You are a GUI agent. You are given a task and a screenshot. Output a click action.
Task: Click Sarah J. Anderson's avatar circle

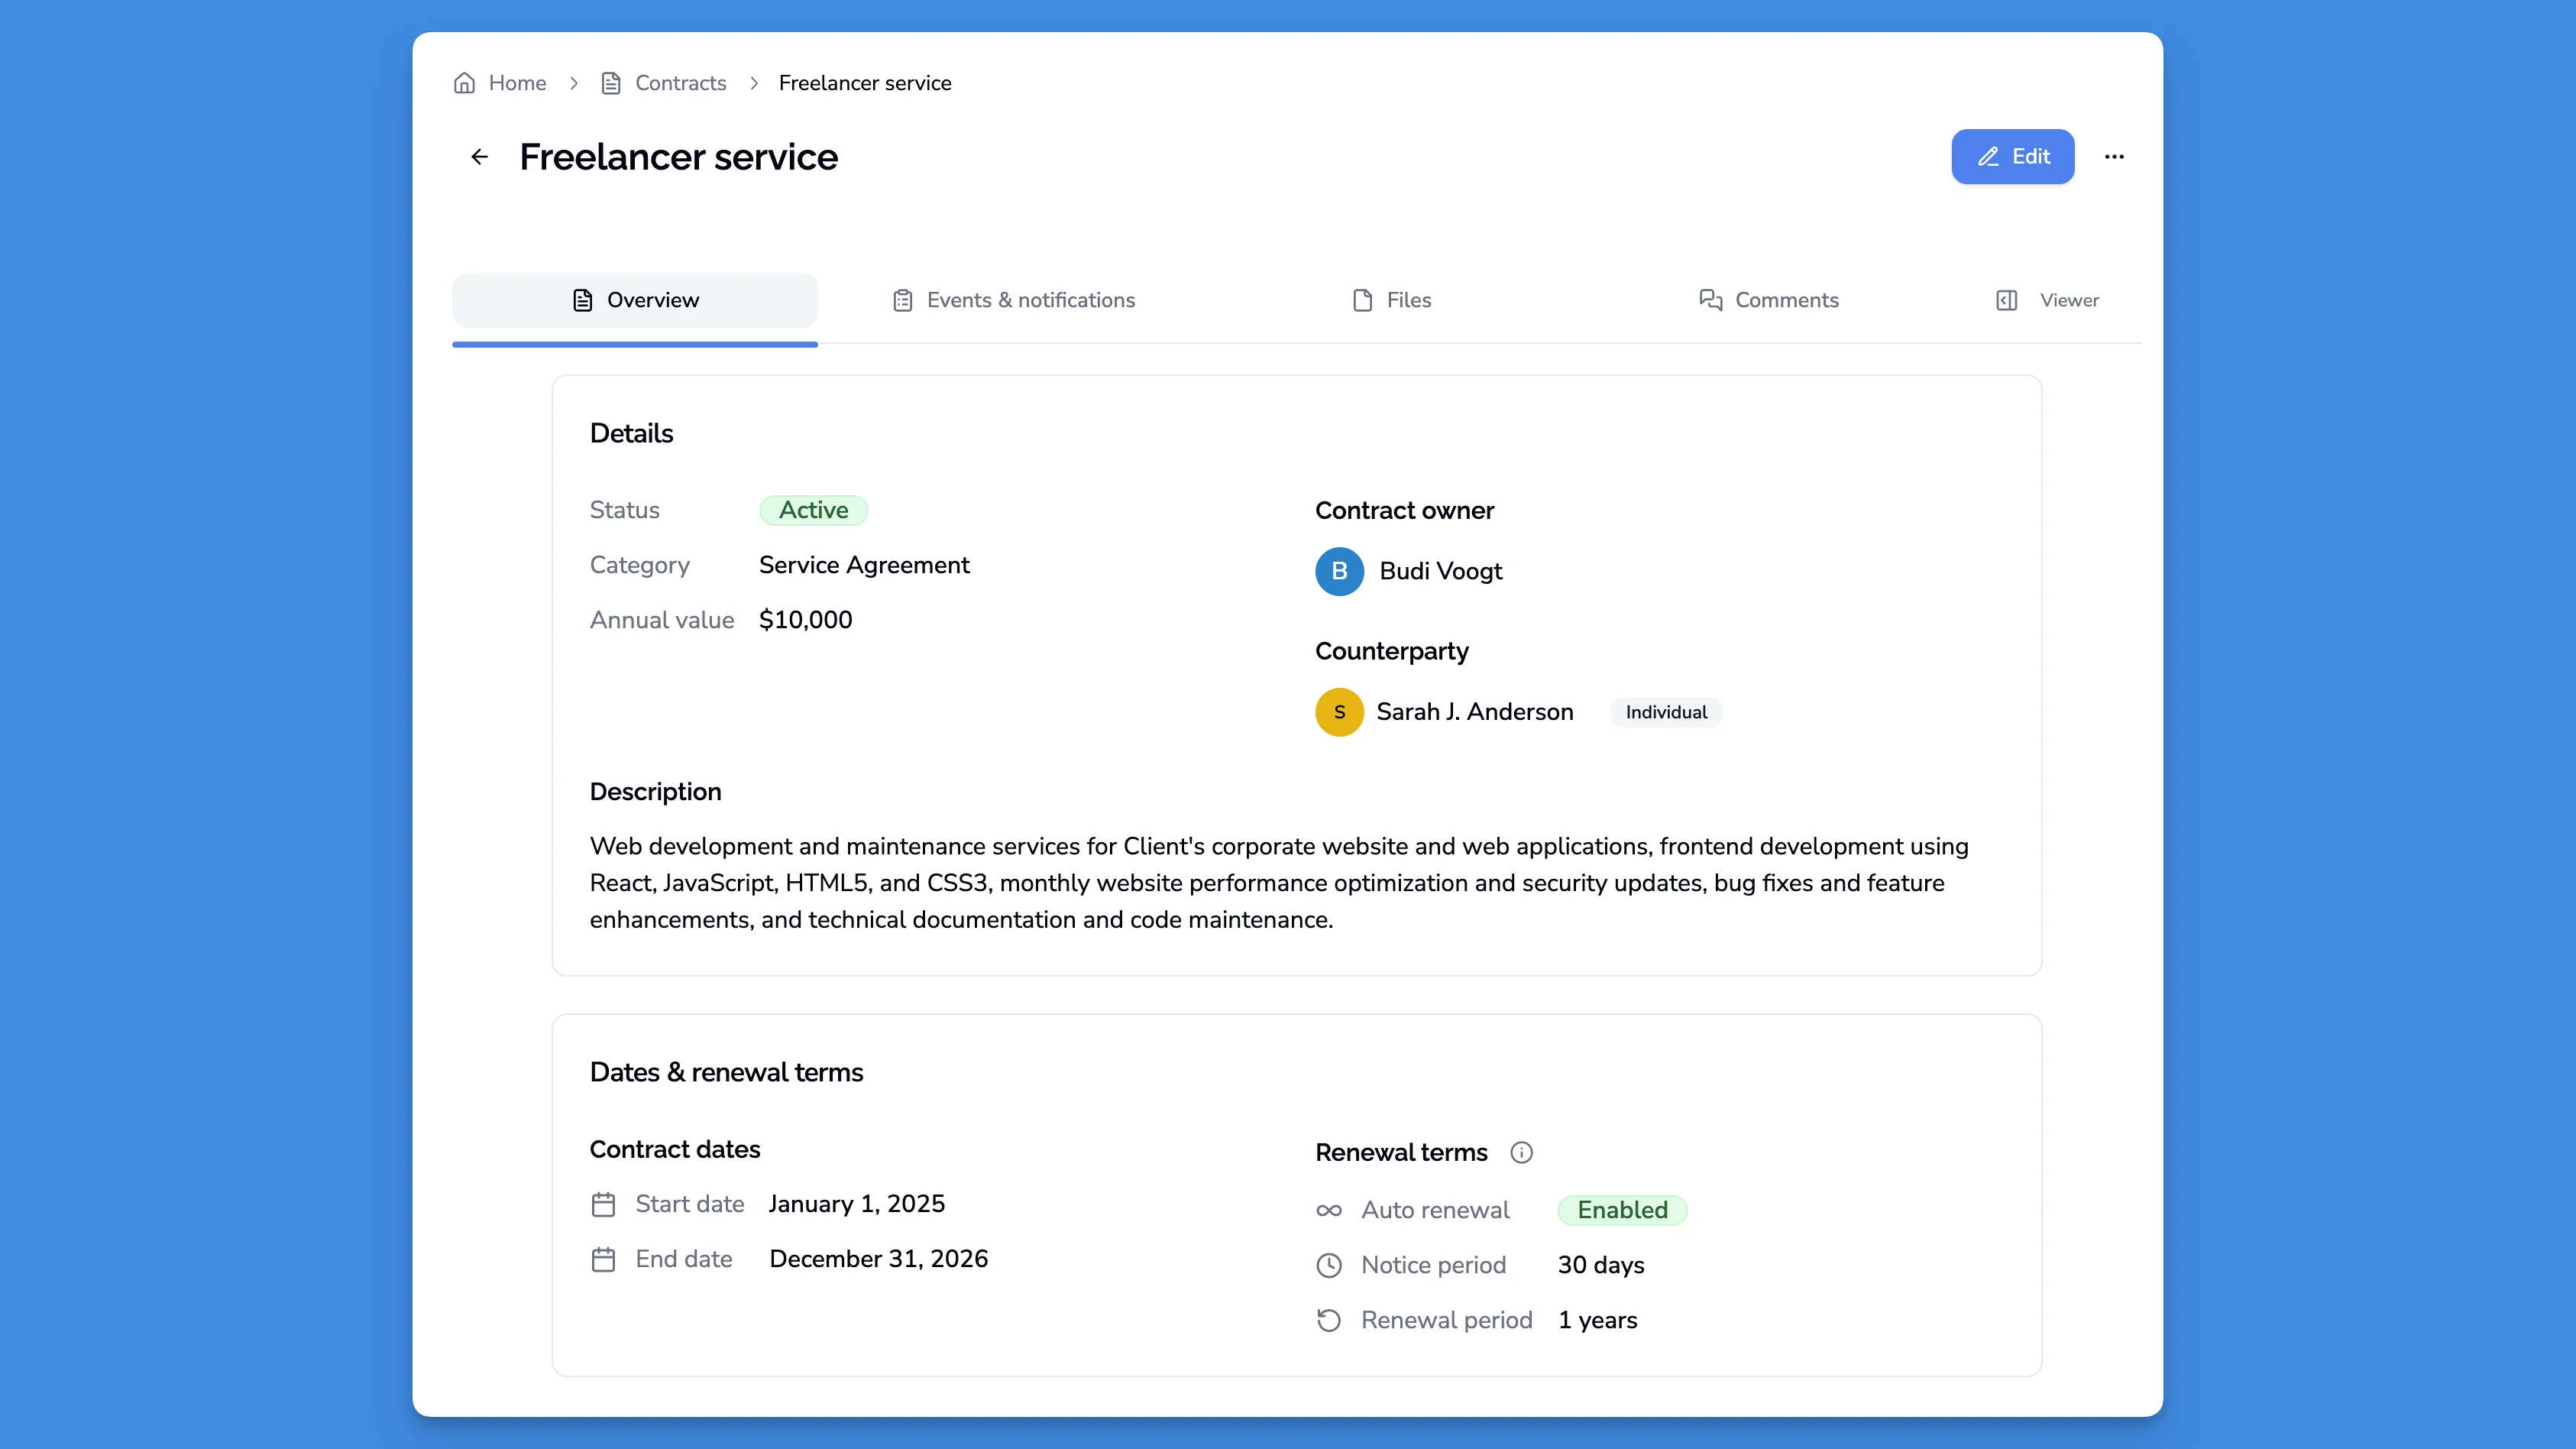(1339, 712)
